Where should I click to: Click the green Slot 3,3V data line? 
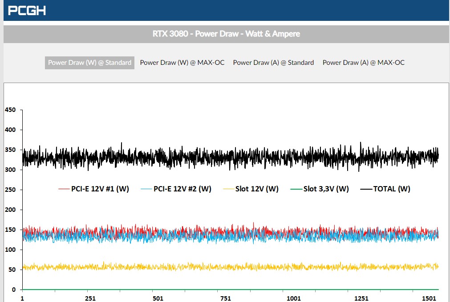pos(230,290)
